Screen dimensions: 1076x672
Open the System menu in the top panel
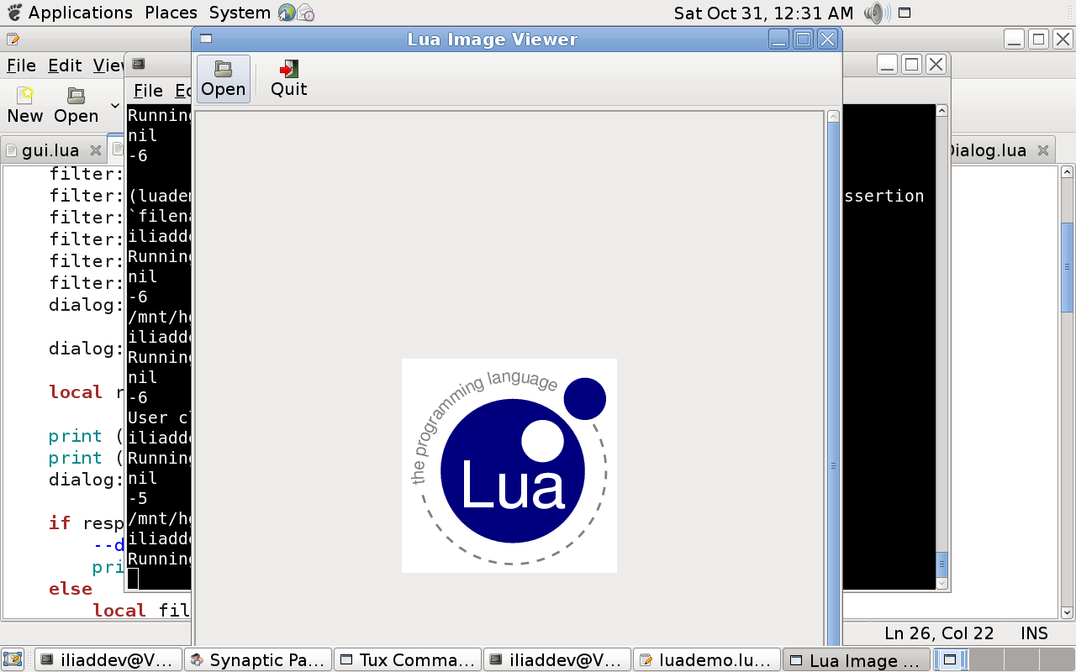240,13
